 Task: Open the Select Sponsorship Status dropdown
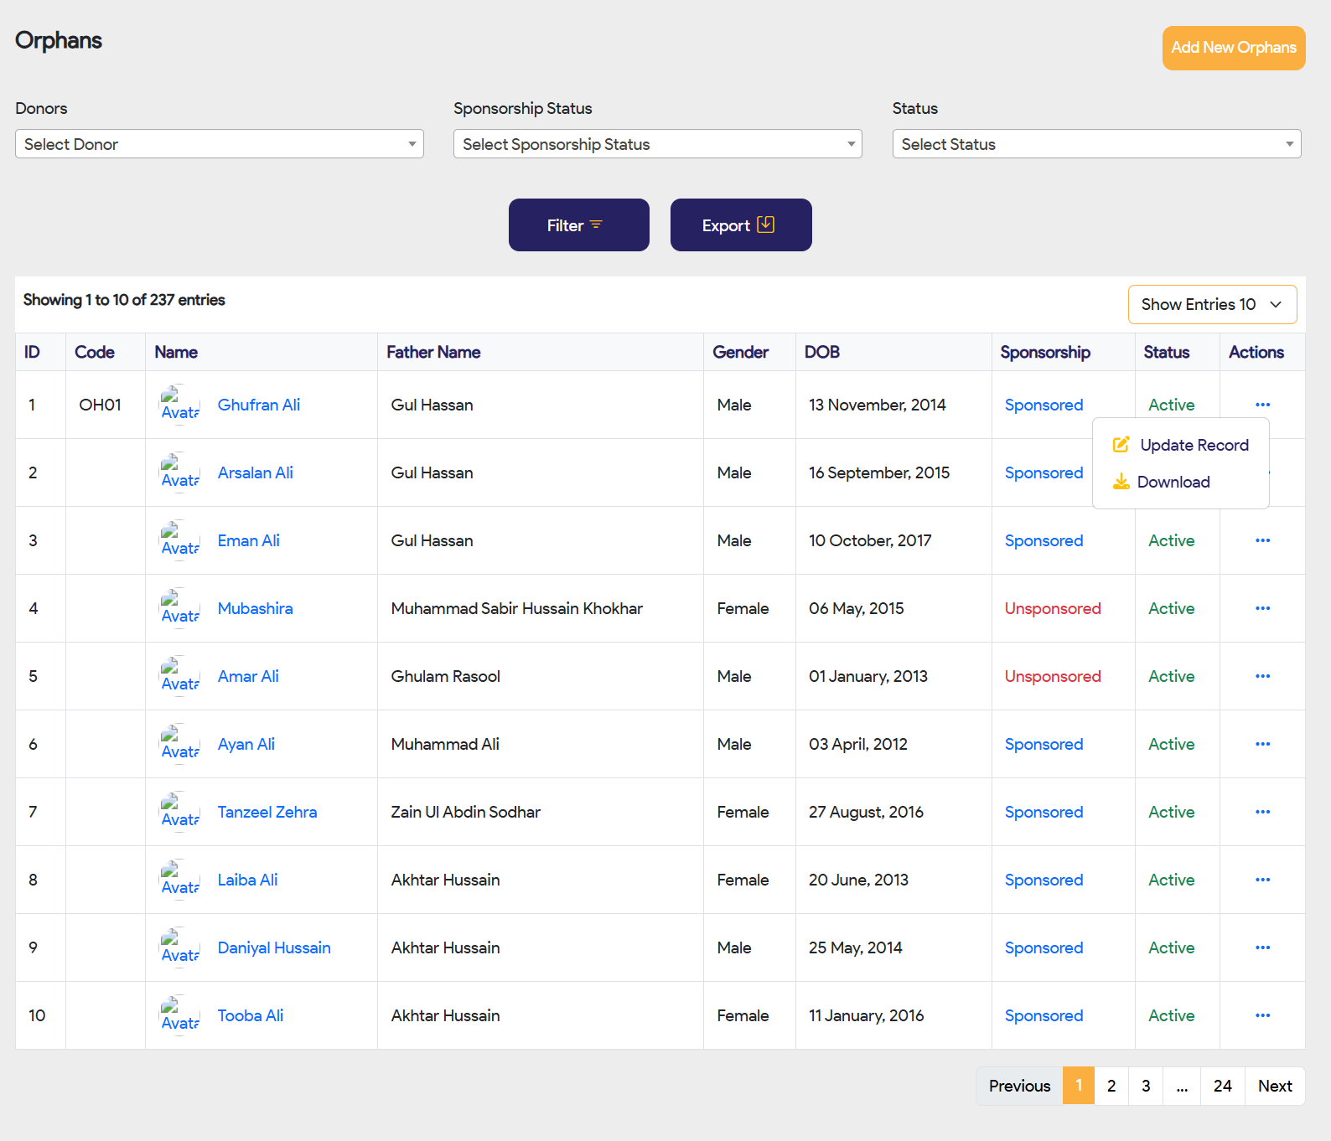657,144
